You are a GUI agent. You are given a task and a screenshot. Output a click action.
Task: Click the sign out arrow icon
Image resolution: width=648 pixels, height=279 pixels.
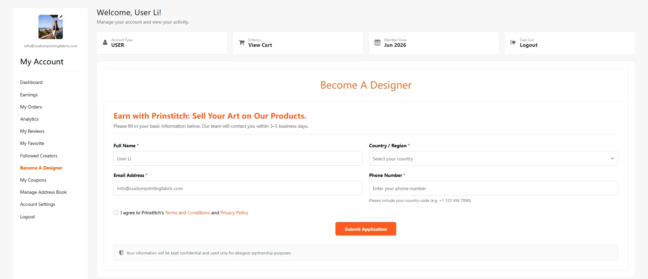coord(513,42)
